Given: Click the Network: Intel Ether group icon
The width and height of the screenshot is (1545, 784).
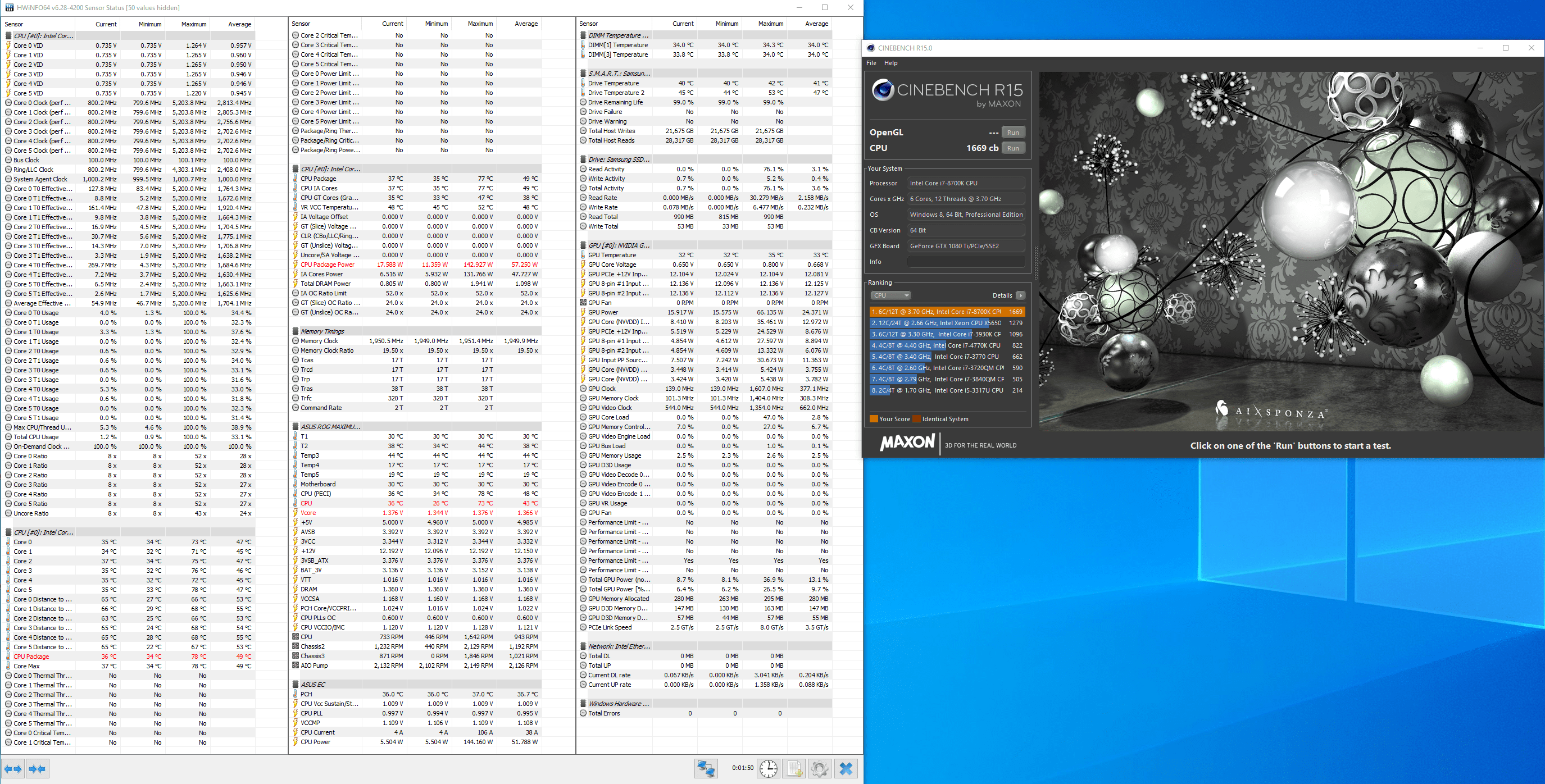Looking at the screenshot, I should (583, 646).
